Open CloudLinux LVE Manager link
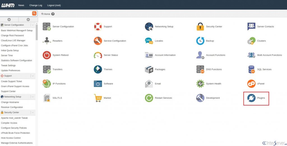The width and height of the screenshot is (287, 146). 13,41
